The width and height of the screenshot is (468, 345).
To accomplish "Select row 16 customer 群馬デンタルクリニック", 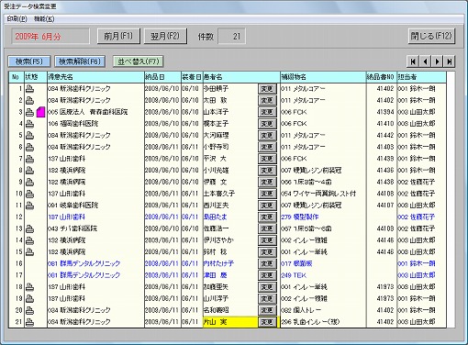I will coord(95,263).
